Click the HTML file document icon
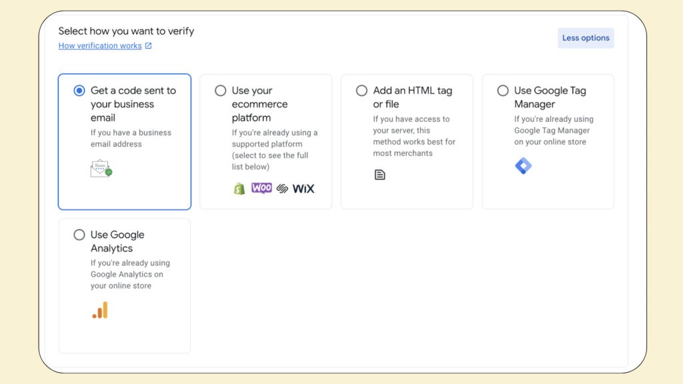This screenshot has height=384, width=683. coord(380,175)
